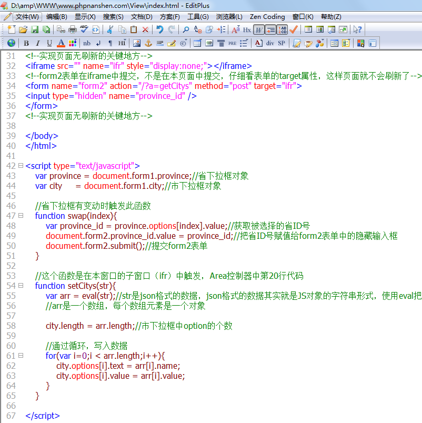Open Find with the magnifier icon
Viewport: 422px width, 423px height.
coord(186,29)
